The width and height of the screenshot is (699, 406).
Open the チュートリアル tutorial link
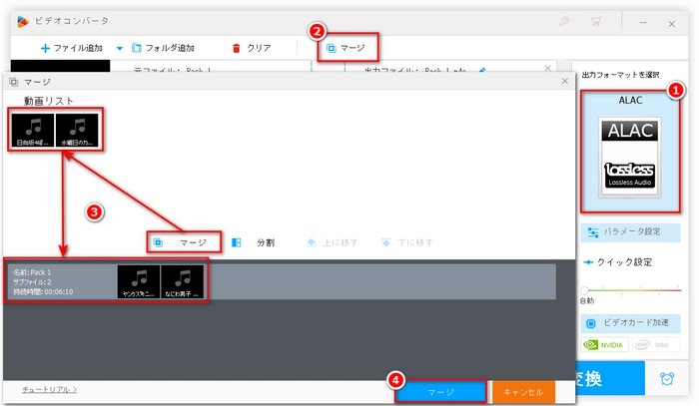coord(43,389)
